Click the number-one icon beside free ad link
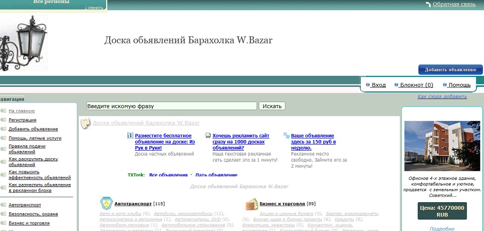Image resolution: width=484 pixels, height=231 pixels. 130,135
